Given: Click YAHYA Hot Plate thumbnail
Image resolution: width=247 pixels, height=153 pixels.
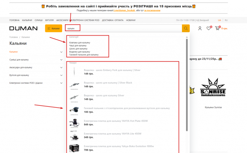Looking at the screenshot, I should click(74, 123).
